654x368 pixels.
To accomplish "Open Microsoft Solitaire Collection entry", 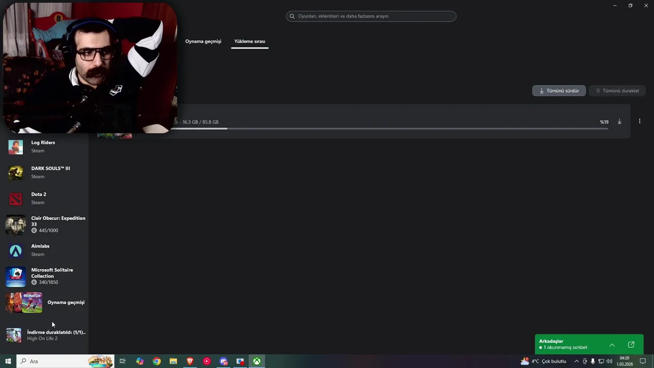I will click(x=45, y=276).
